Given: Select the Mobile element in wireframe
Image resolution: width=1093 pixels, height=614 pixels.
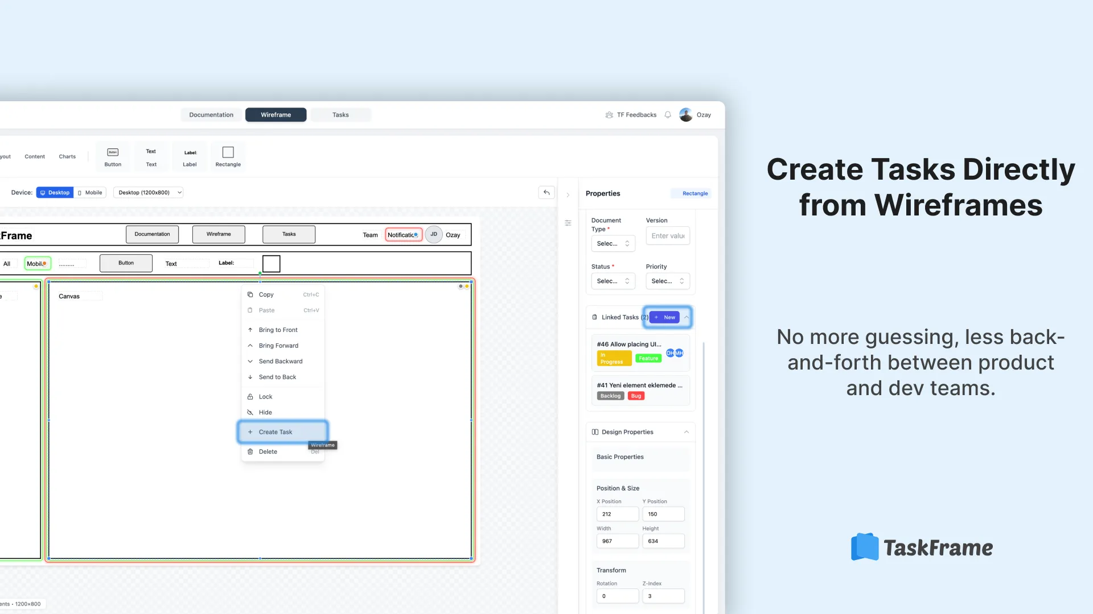Looking at the screenshot, I should point(38,264).
